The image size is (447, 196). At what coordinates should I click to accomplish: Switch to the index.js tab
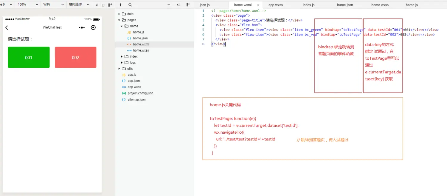[x=308, y=5]
